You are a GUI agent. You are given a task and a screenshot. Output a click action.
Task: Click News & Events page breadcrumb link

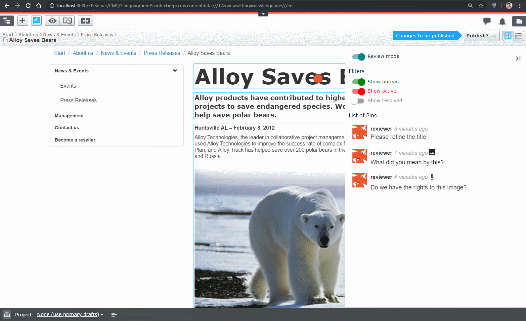(118, 53)
